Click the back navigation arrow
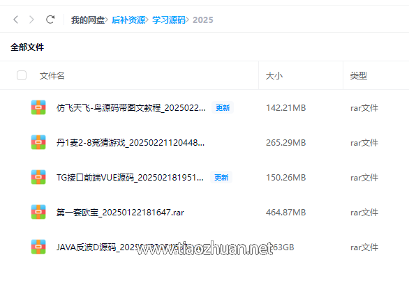The height and width of the screenshot is (306, 409). point(15,20)
